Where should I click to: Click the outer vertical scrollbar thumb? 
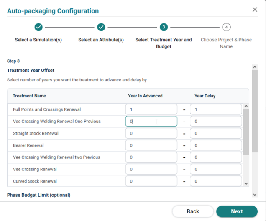[x=255, y=111]
